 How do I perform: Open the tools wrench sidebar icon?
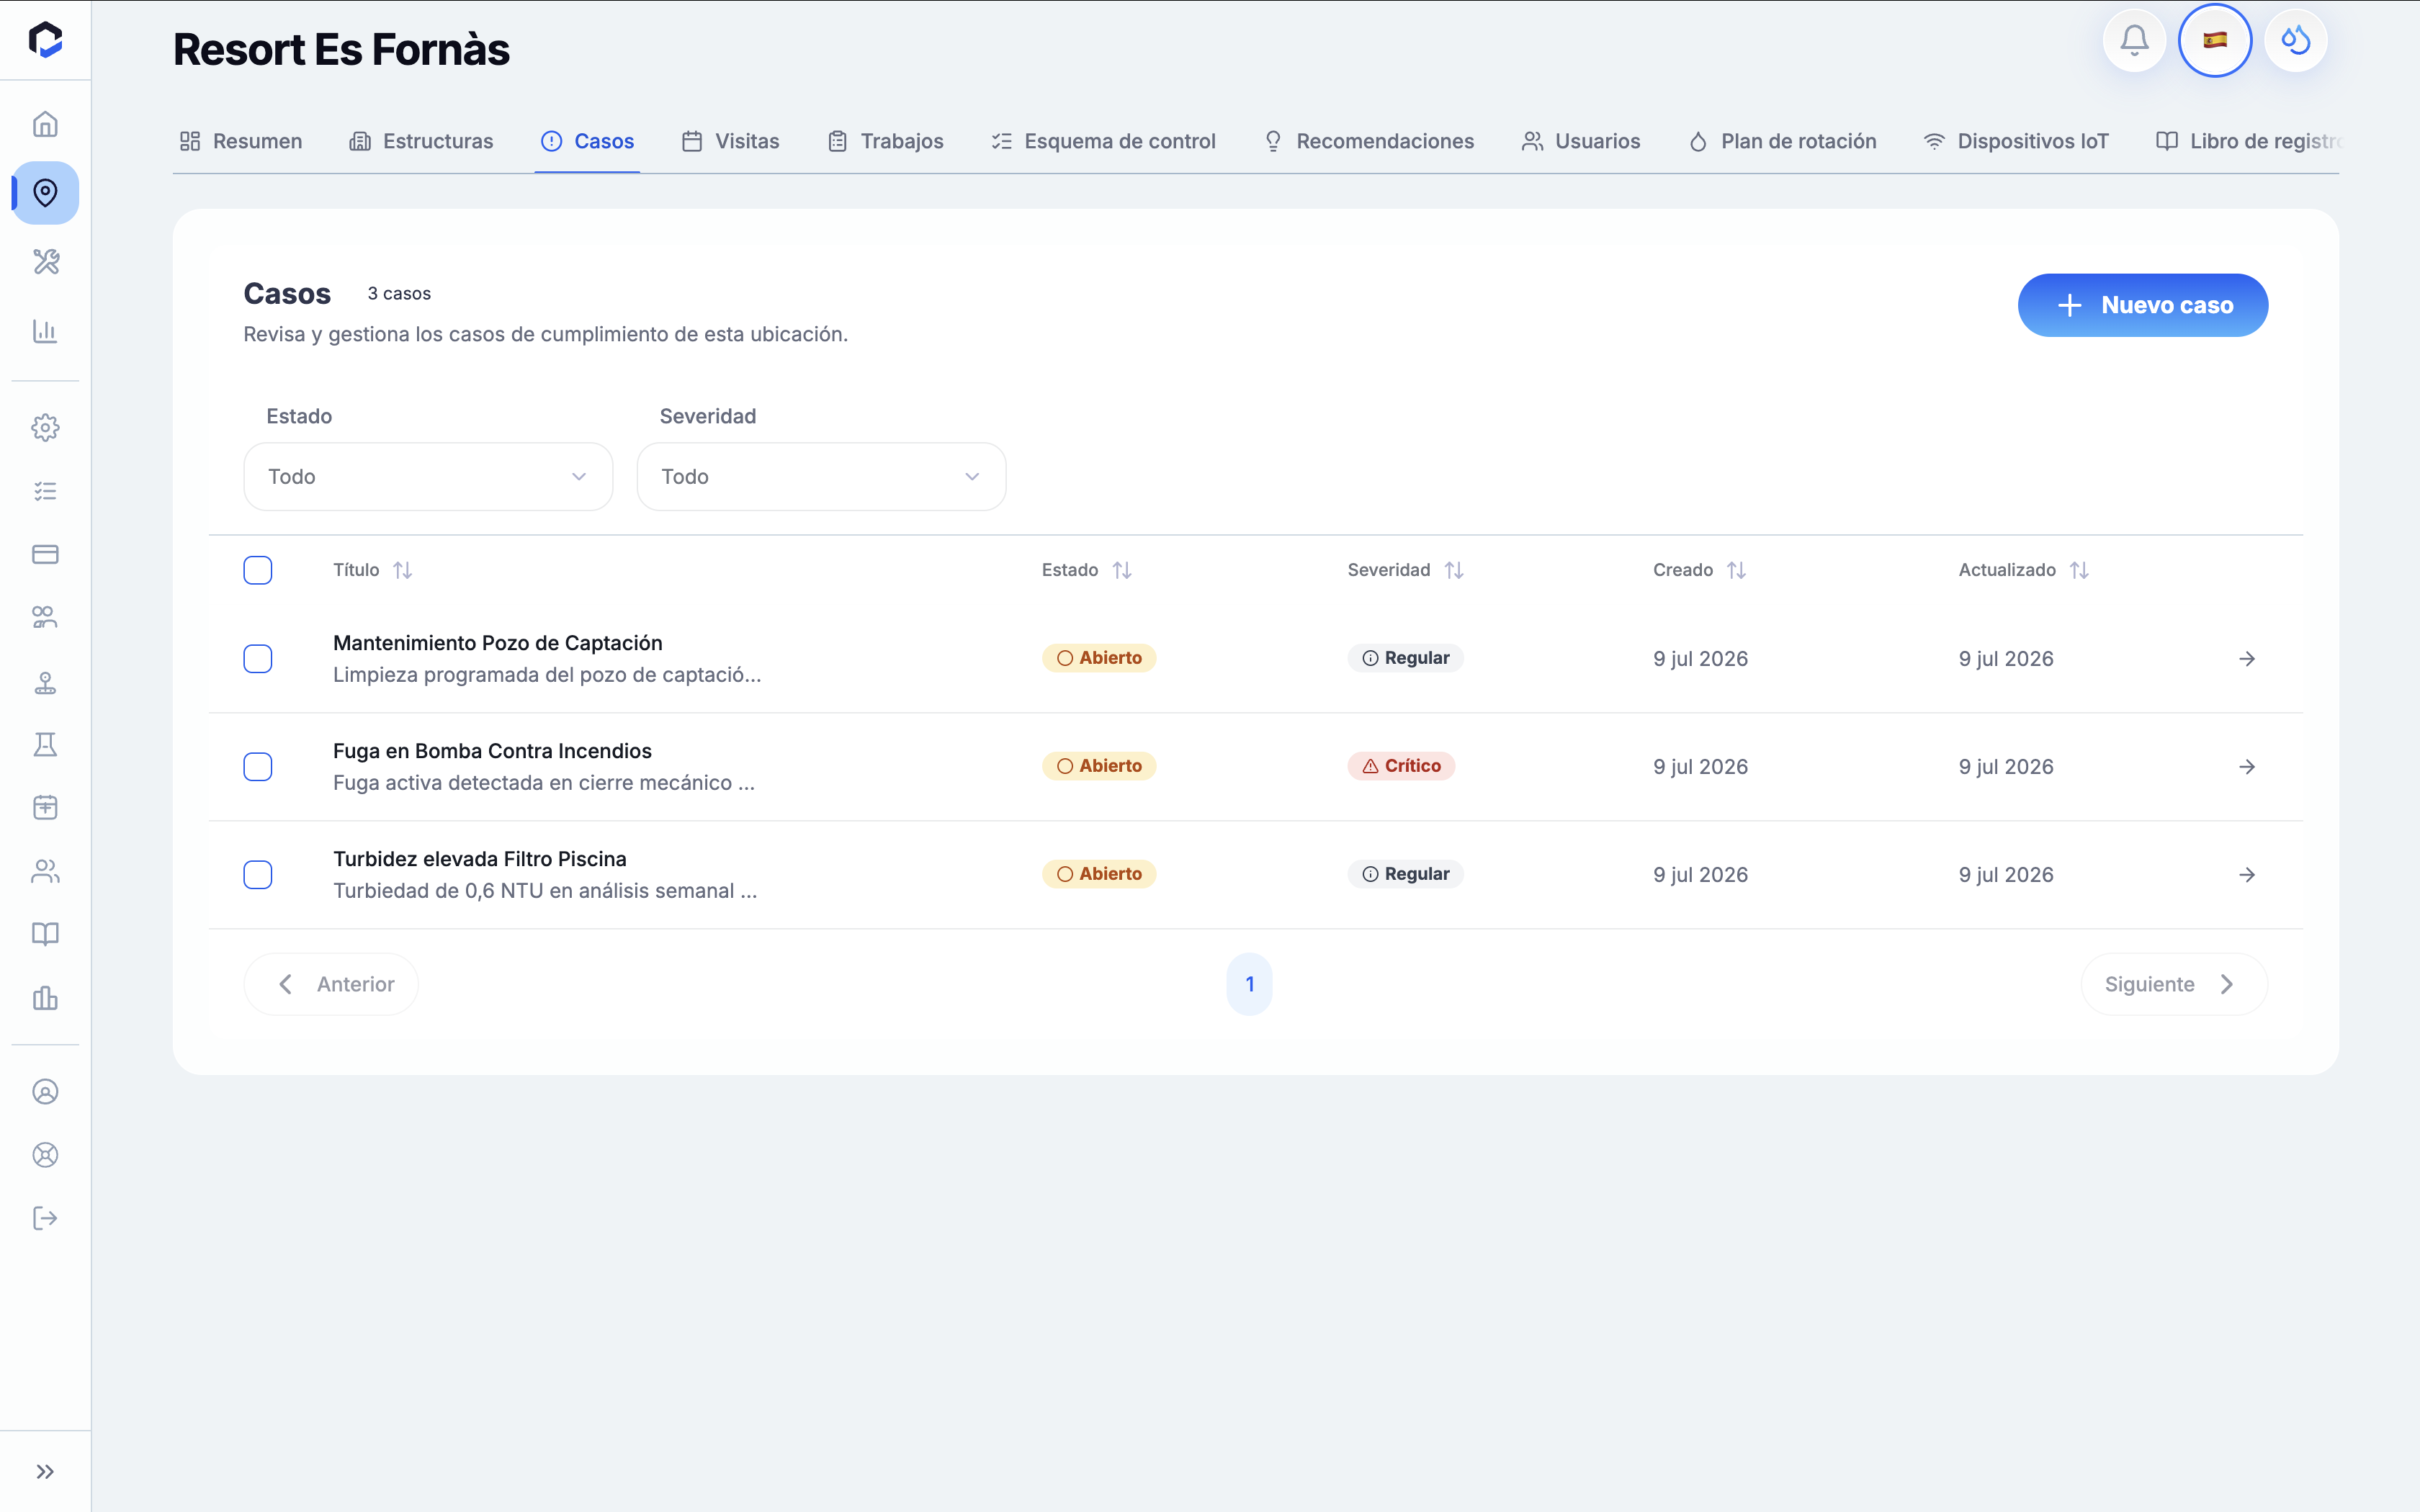pyautogui.click(x=45, y=262)
